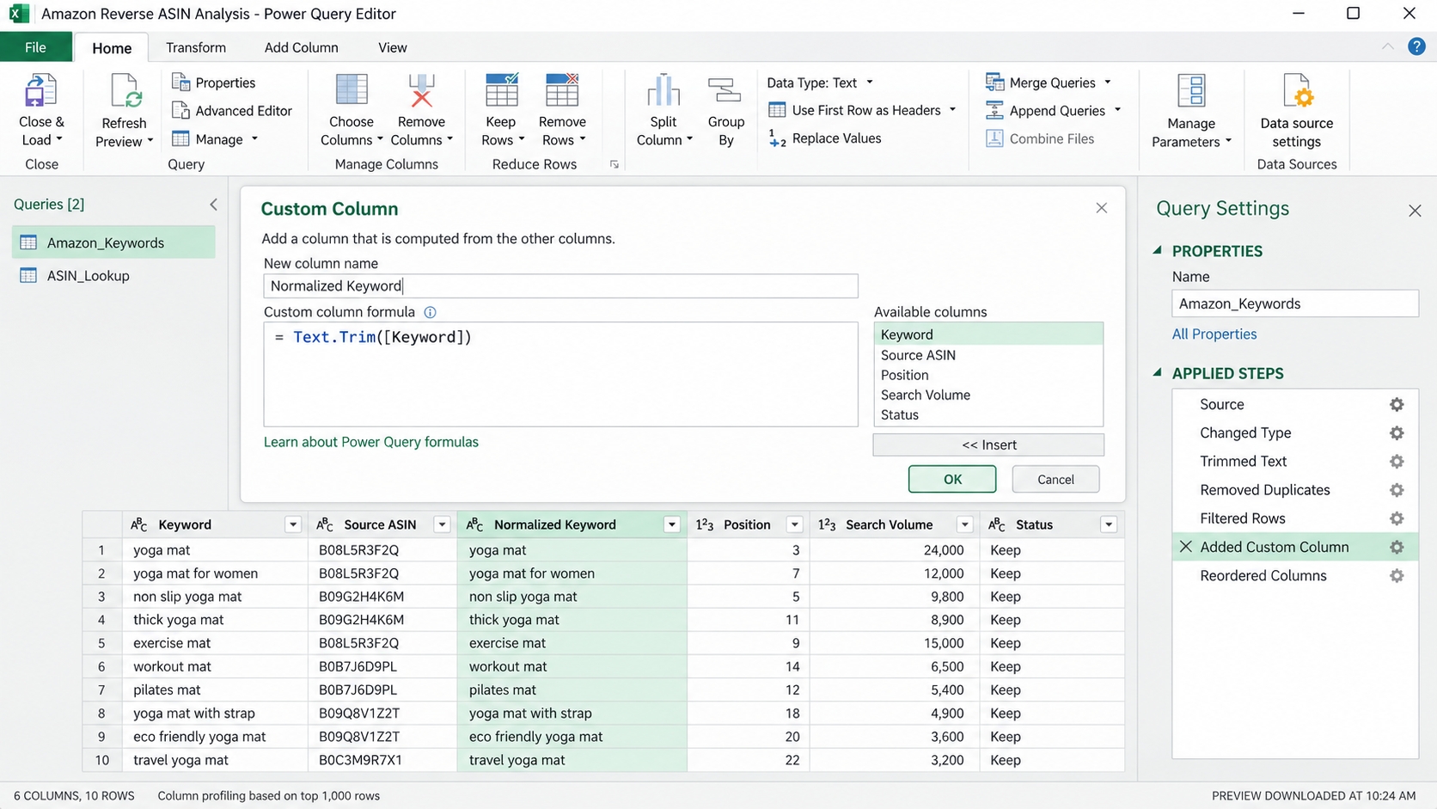The height and width of the screenshot is (809, 1437).
Task: Click the Choose Columns icon
Action: click(x=351, y=90)
